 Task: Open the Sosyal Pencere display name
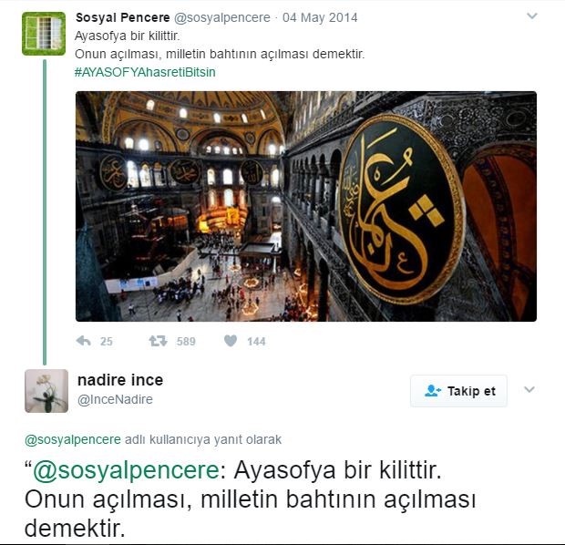click(x=123, y=17)
